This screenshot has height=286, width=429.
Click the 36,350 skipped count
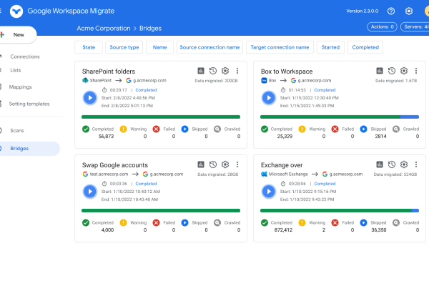(x=379, y=230)
